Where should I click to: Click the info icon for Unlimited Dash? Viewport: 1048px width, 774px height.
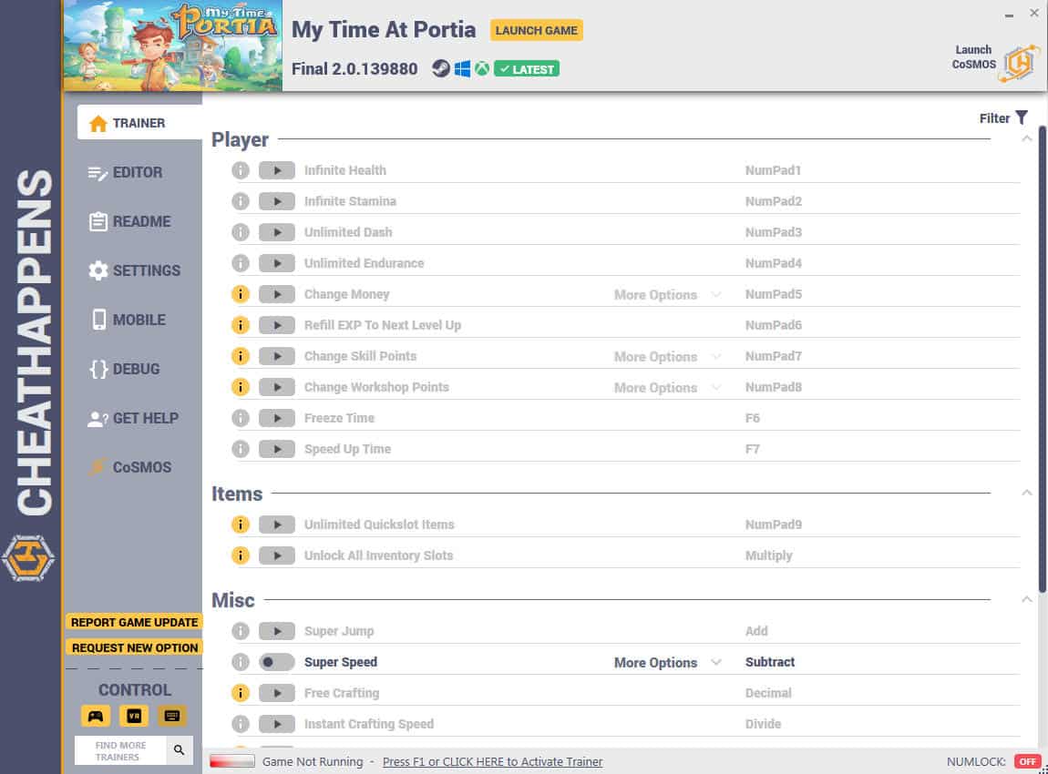(241, 232)
